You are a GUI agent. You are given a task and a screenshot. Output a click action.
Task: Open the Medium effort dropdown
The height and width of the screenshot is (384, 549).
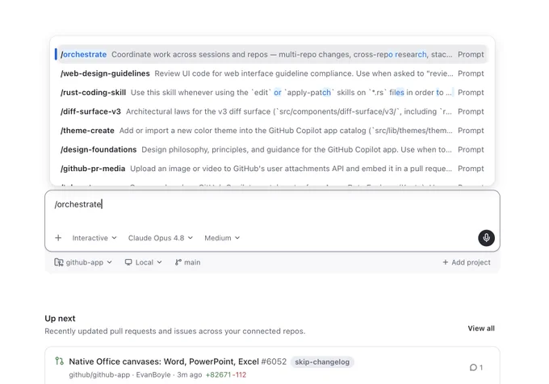coord(222,238)
